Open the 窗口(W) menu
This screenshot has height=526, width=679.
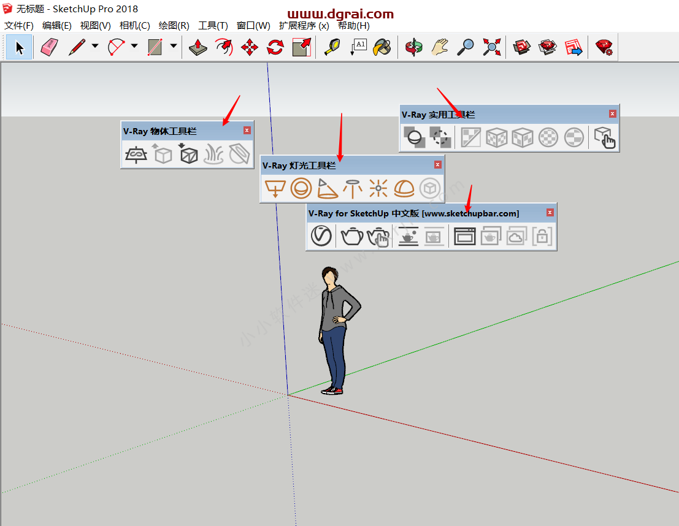253,26
